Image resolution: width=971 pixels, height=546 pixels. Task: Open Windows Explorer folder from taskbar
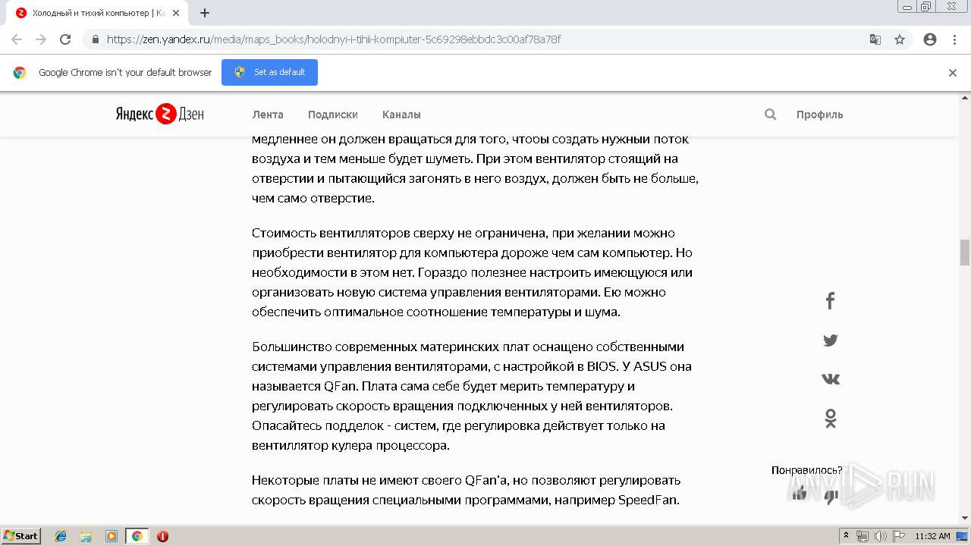[86, 536]
